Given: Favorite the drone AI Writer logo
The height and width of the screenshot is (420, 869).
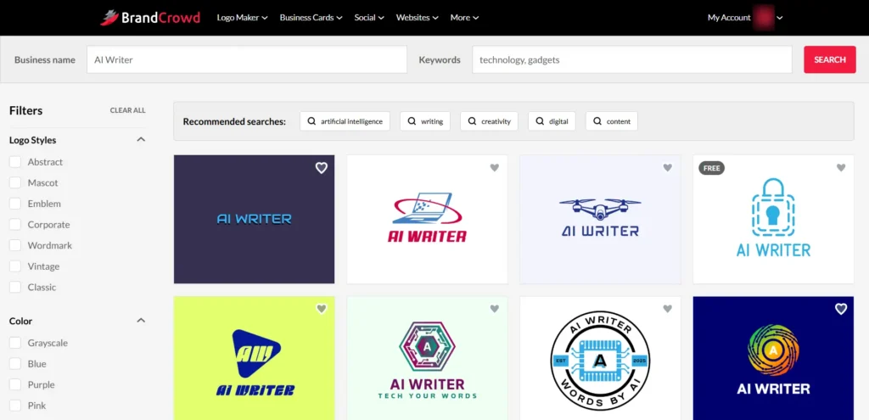Looking at the screenshot, I should click(668, 168).
